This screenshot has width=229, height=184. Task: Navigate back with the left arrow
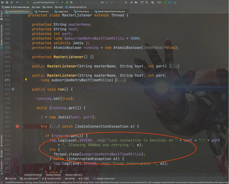[17, 2]
